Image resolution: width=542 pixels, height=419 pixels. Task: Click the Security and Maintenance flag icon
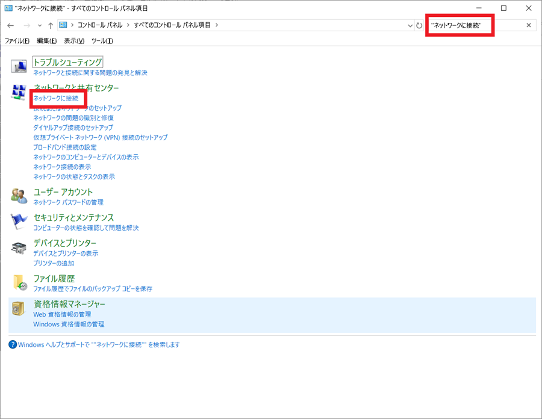(19, 221)
